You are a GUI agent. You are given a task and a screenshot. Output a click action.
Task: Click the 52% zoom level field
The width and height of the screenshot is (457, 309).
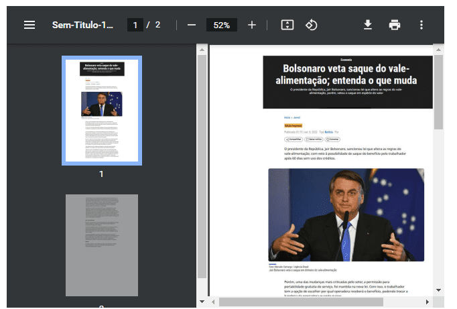[x=222, y=25]
